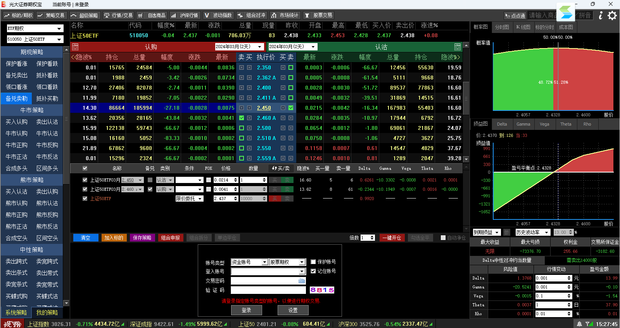Click the captcha image 8815

[x=322, y=290]
